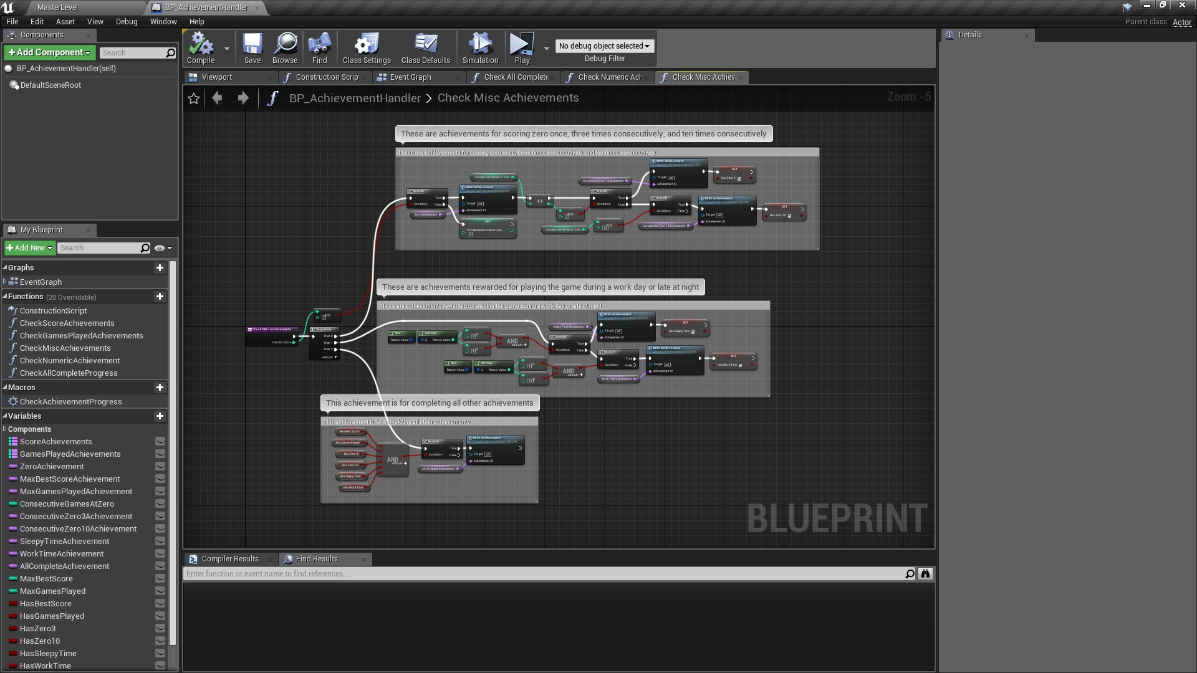Compile the blueprint
Image resolution: width=1197 pixels, height=673 pixels.
tap(199, 47)
